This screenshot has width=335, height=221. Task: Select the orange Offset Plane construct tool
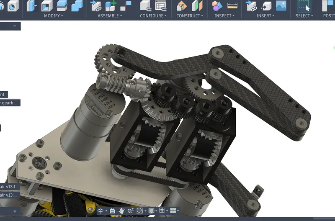(182, 6)
